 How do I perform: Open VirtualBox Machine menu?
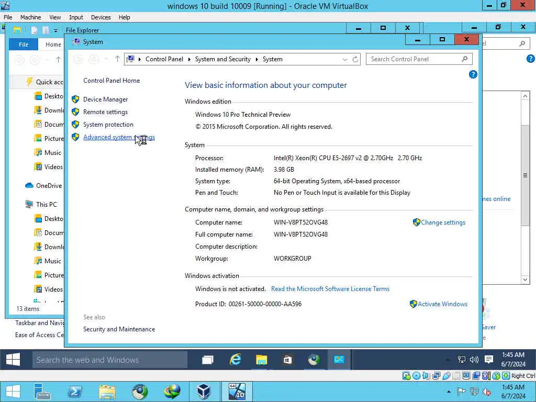coord(30,17)
